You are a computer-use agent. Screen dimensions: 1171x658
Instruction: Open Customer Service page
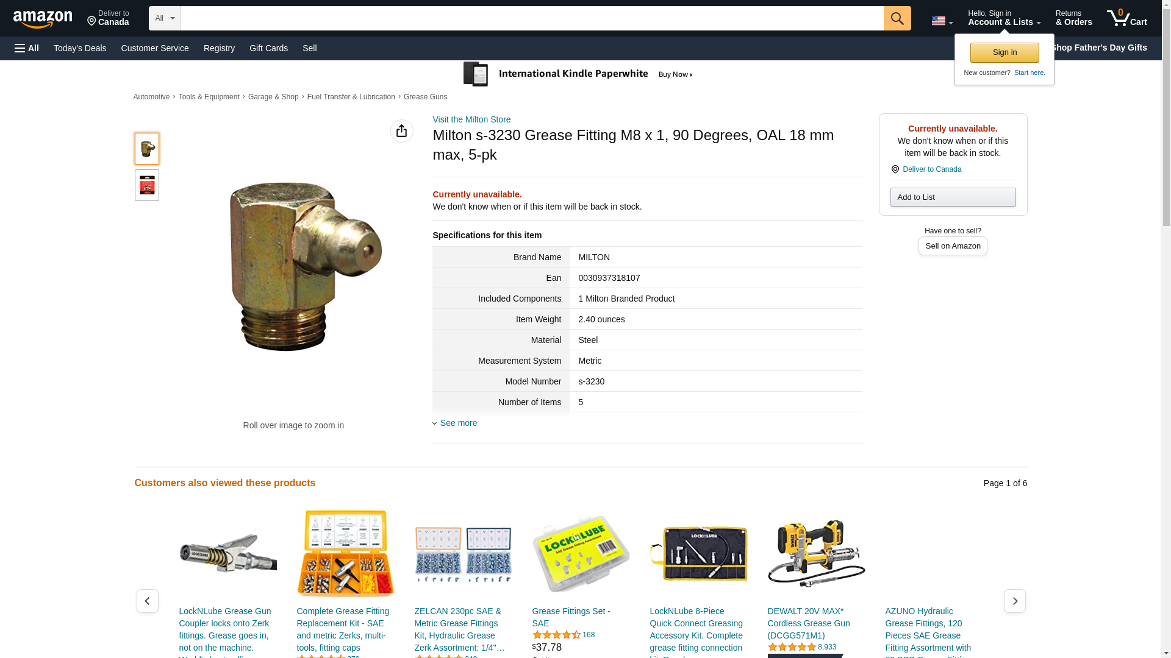(155, 48)
